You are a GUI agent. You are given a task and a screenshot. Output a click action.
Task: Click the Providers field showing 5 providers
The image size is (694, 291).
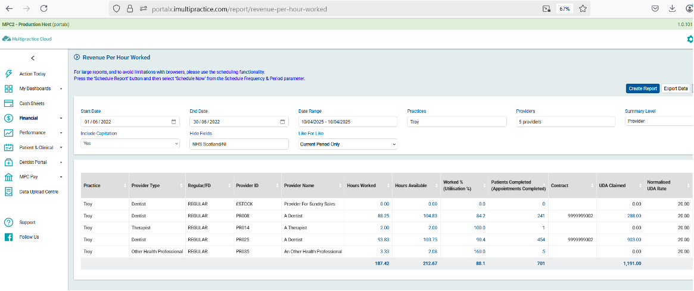point(566,122)
